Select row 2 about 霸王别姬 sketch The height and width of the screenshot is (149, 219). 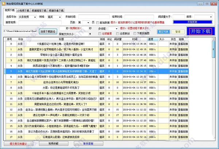coord(97,55)
